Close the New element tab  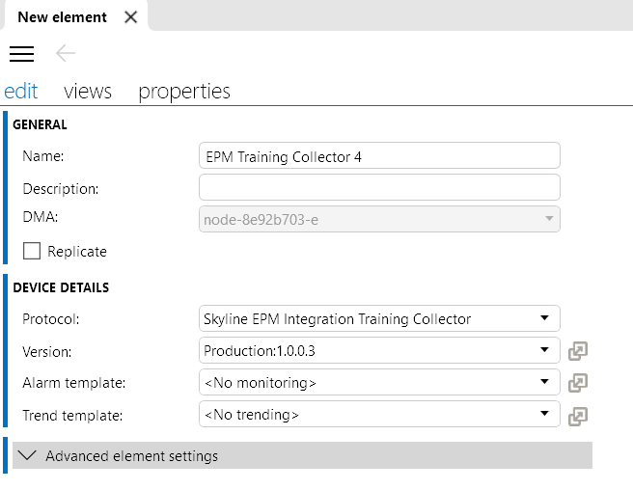[x=131, y=17]
